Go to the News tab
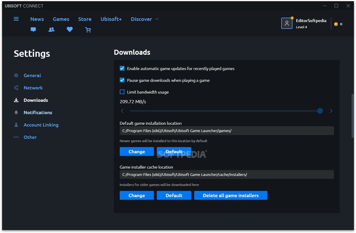 click(x=37, y=19)
